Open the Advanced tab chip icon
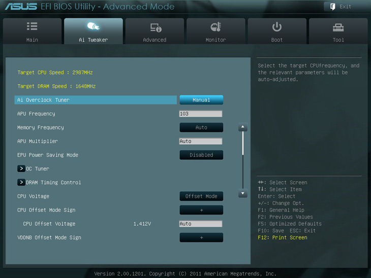 pyautogui.click(x=155, y=27)
